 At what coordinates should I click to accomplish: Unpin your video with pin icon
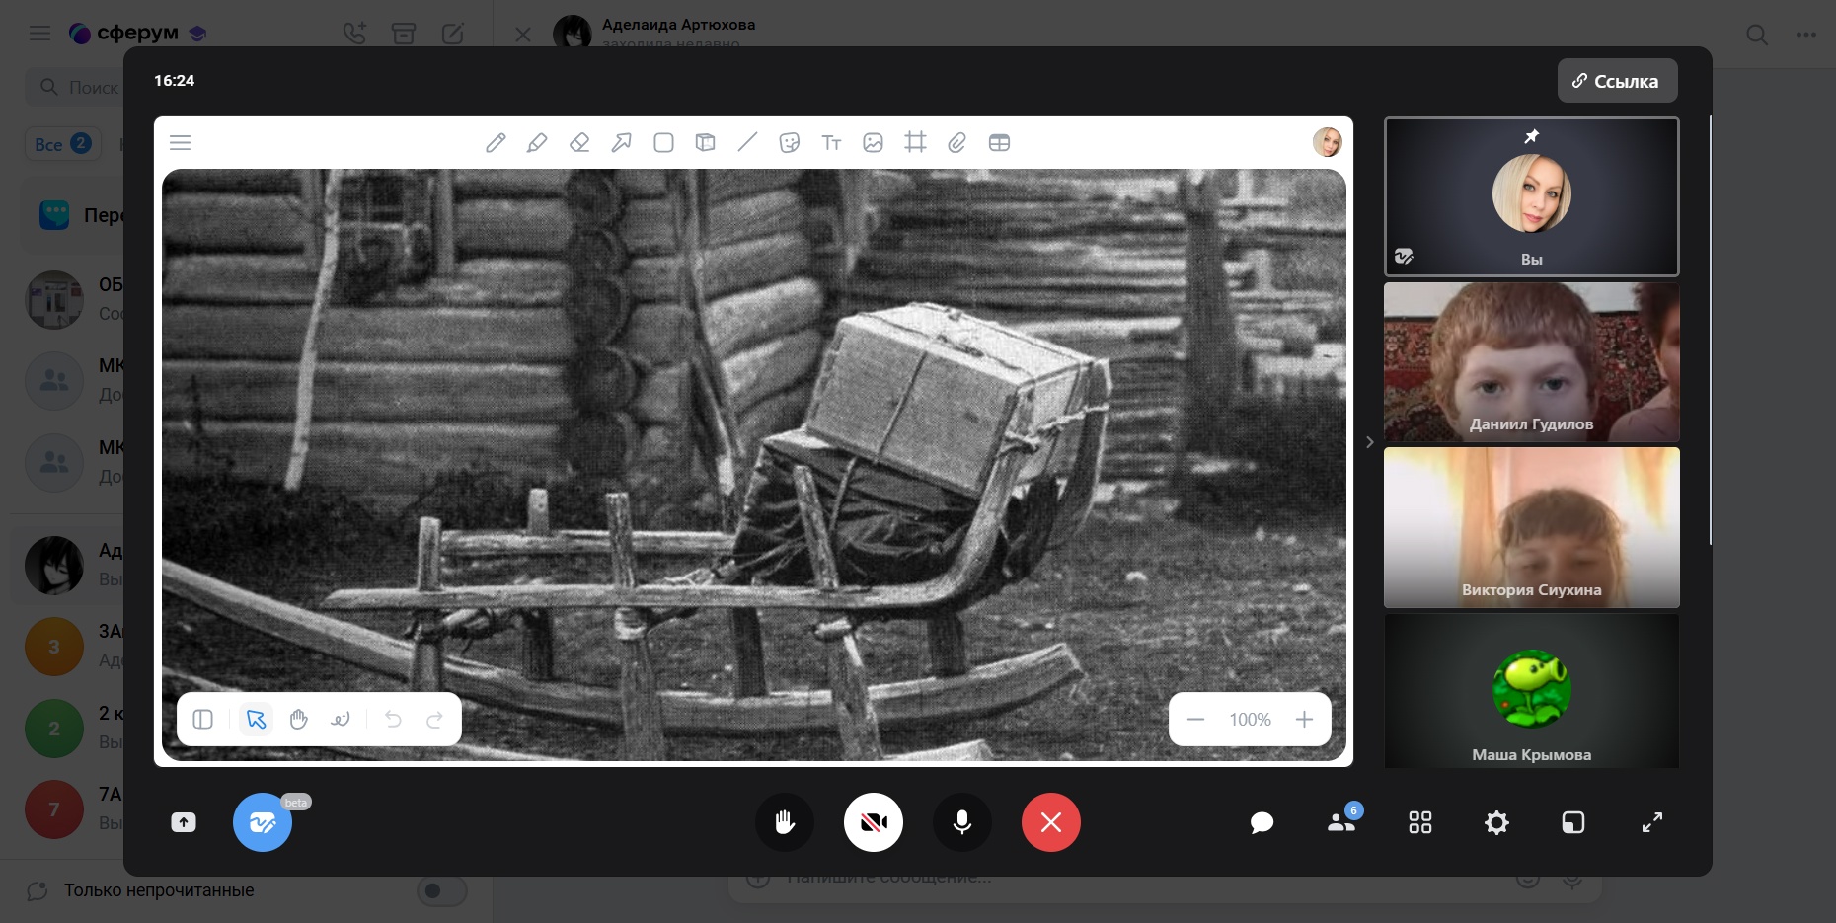pos(1531,136)
